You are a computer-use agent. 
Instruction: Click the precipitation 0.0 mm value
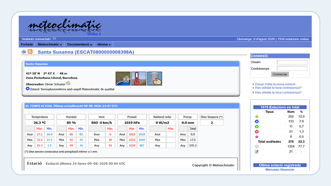point(188,123)
